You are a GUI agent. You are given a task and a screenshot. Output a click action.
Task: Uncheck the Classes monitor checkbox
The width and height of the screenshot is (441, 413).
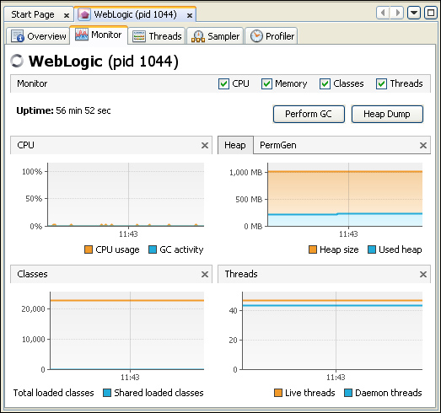tap(325, 83)
